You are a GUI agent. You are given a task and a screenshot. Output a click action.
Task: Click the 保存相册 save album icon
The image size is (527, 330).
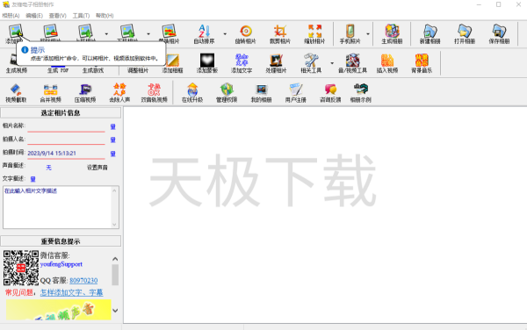pos(499,34)
